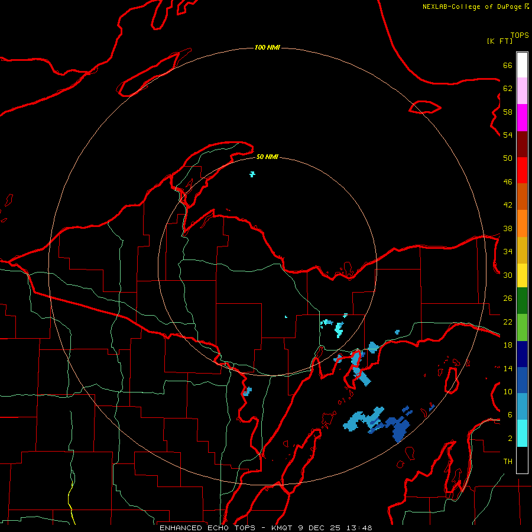Click the navy swatch between 18 and 14
Image resolution: width=532 pixels, height=532 pixels.
tap(522, 354)
